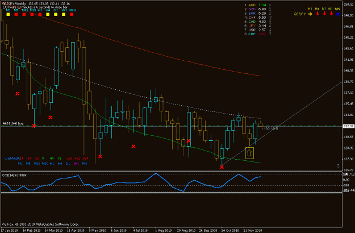355x233 pixels.
Task: Click the CCI(14) indicator label
Action: pos(14,175)
